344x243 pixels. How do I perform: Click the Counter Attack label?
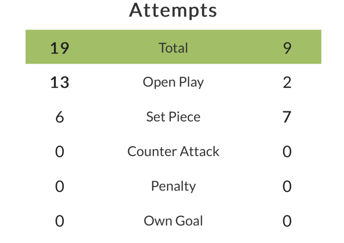[173, 152]
